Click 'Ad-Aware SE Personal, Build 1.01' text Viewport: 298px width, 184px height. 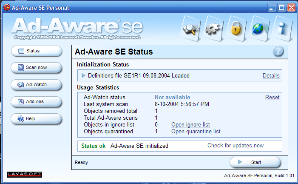[x=259, y=175]
